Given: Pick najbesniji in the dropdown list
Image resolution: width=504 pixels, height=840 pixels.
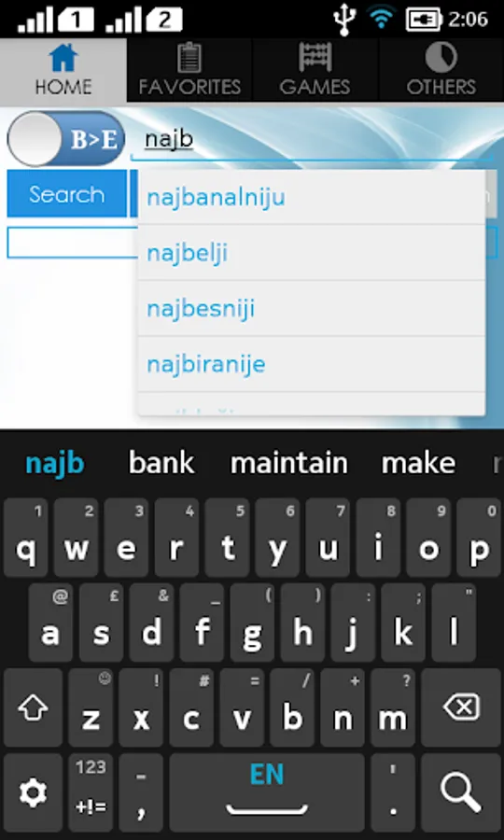Looking at the screenshot, I should point(311,309).
